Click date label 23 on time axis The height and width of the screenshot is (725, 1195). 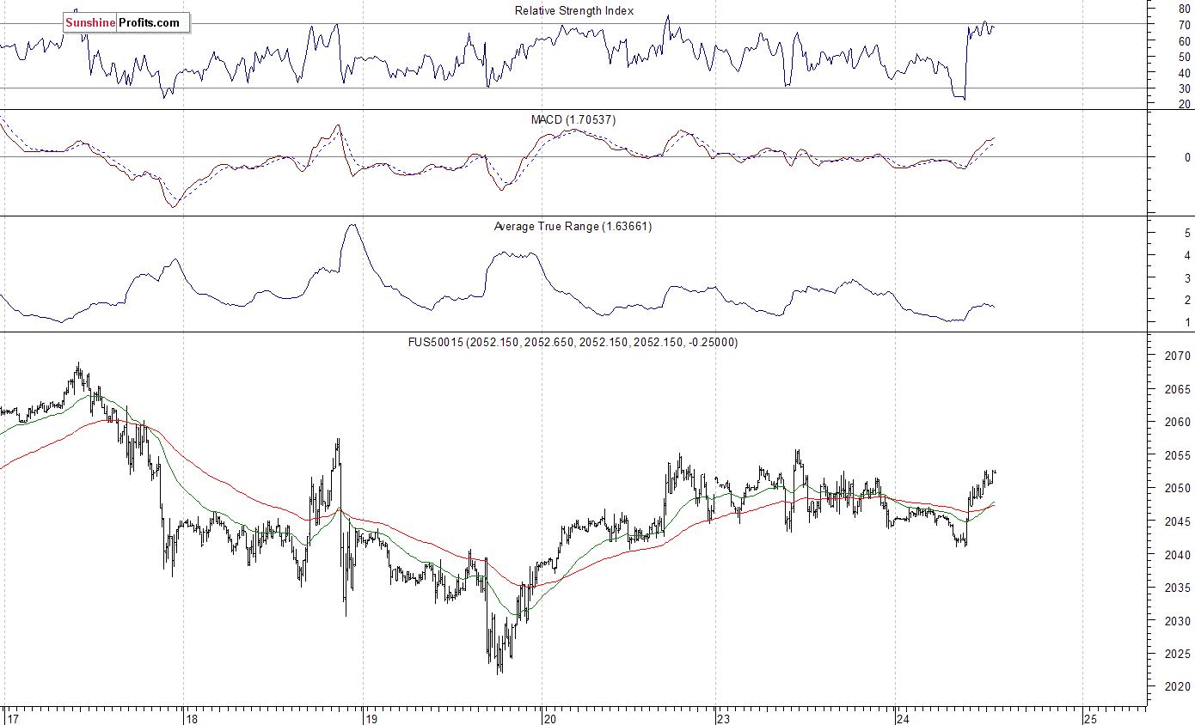click(x=724, y=719)
